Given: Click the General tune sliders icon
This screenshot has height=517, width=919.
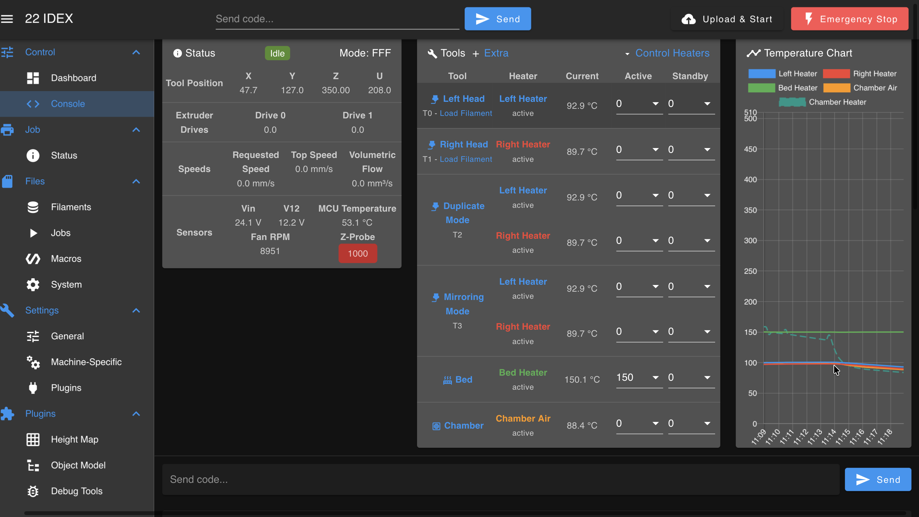Looking at the screenshot, I should (33, 336).
